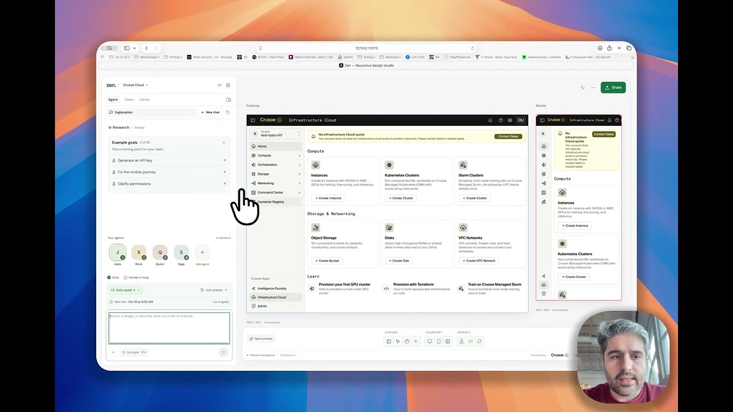
Task: Select split dual viewport icon
Action: (448, 341)
